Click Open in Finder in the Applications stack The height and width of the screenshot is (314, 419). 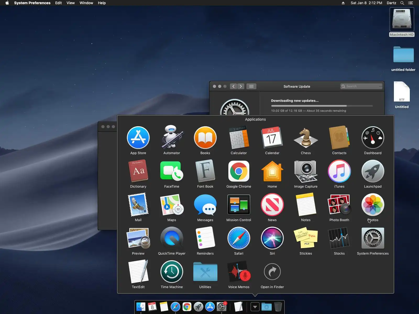(272, 272)
